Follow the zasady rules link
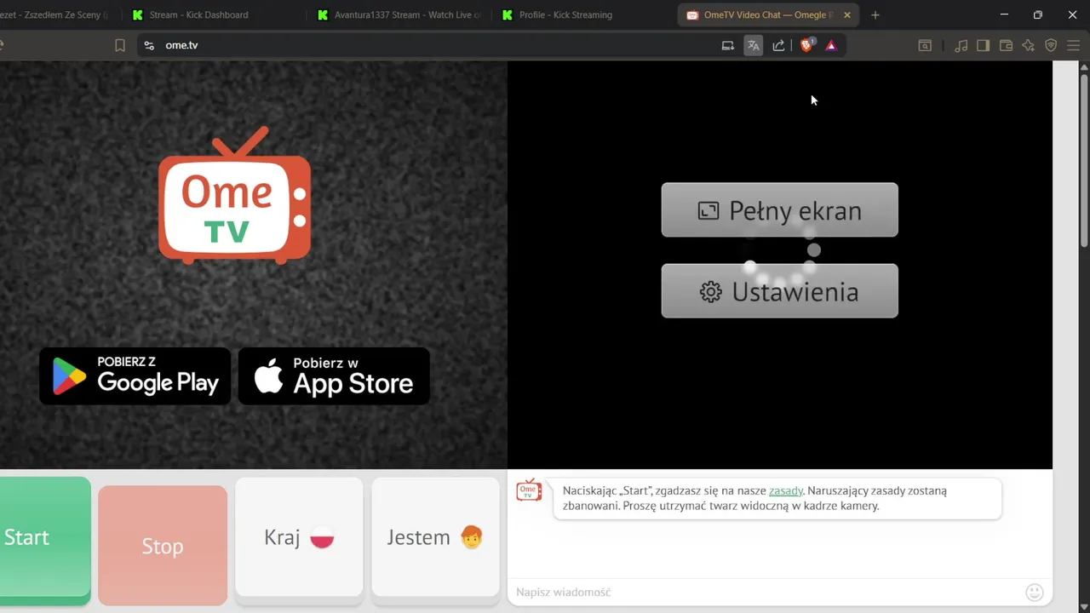The width and height of the screenshot is (1090, 613). coord(786,491)
